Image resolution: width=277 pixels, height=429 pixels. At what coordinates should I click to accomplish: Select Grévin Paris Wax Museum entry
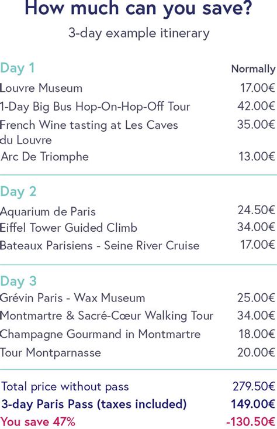pos(72,298)
